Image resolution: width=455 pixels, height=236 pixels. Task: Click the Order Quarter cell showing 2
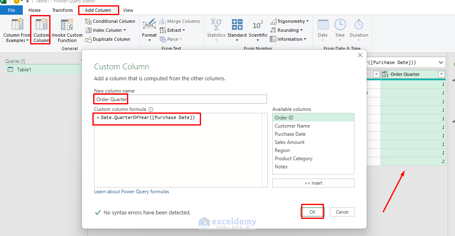click(413, 161)
